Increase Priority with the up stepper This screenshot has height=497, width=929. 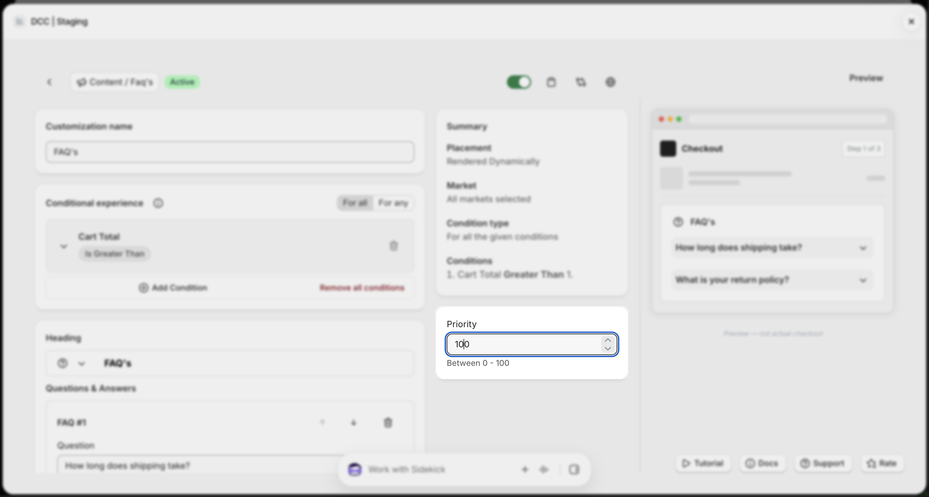pyautogui.click(x=608, y=340)
